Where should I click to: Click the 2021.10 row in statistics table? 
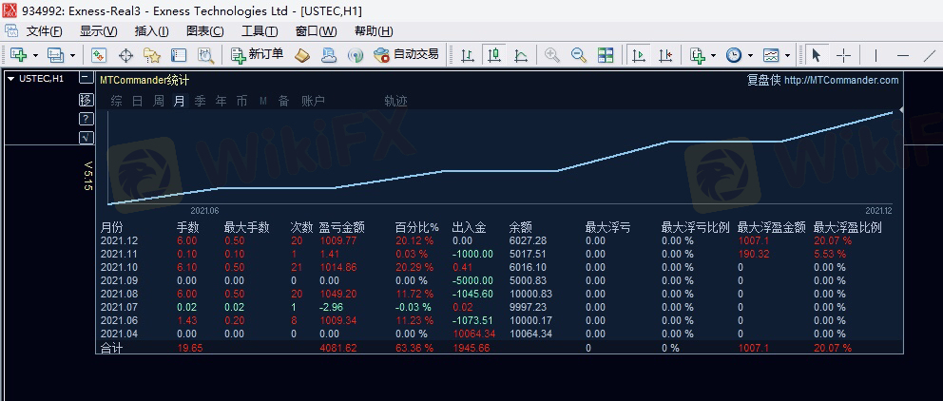[120, 268]
